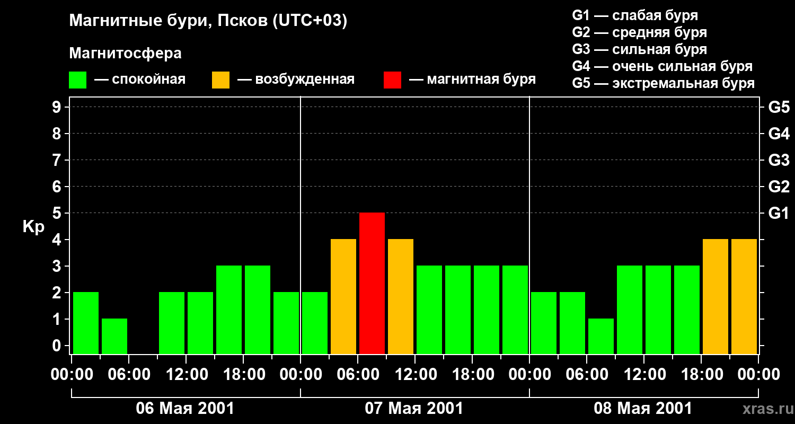This screenshot has height=424, width=795.
Task: Click the 'G1' storm-level label on the right axis
Action: pos(779,213)
